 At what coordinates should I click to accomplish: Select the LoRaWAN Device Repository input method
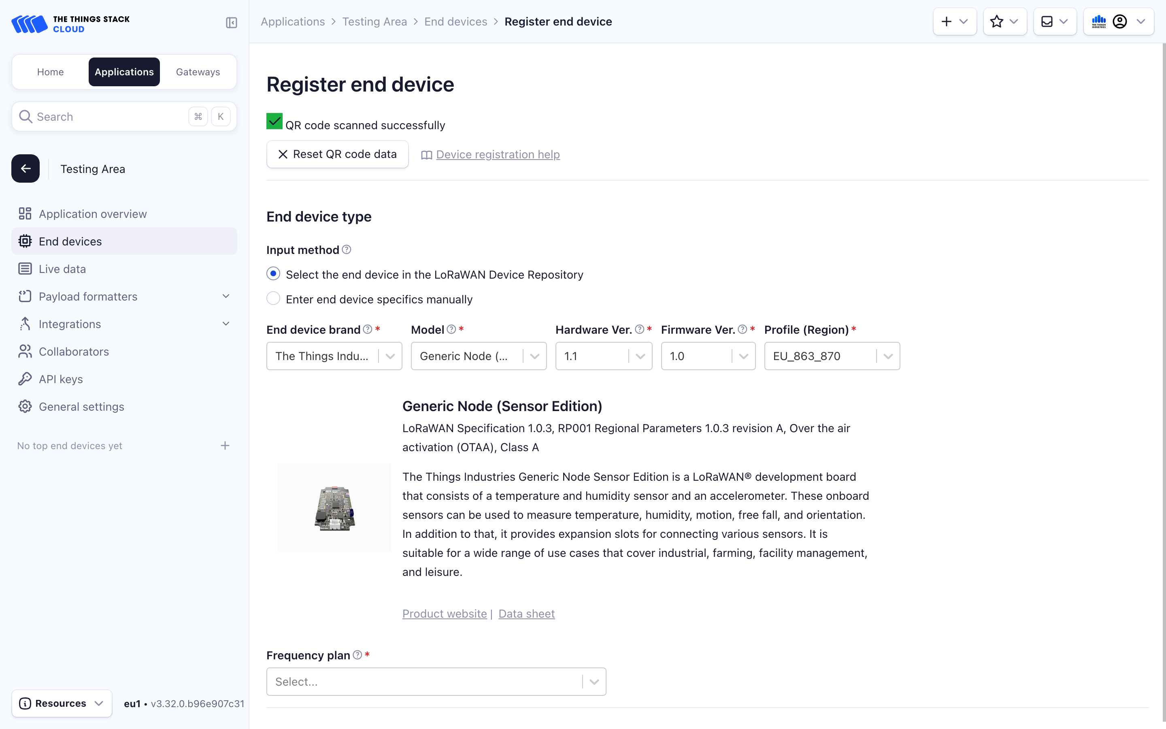(273, 273)
